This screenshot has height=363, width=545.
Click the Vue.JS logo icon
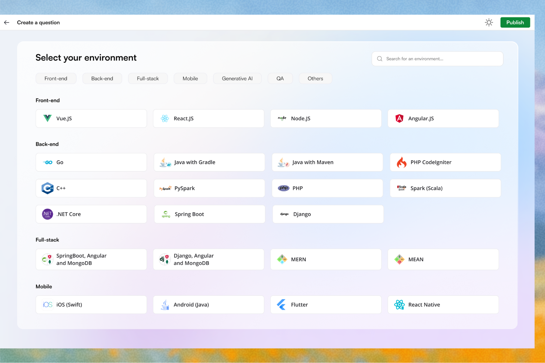tap(47, 118)
